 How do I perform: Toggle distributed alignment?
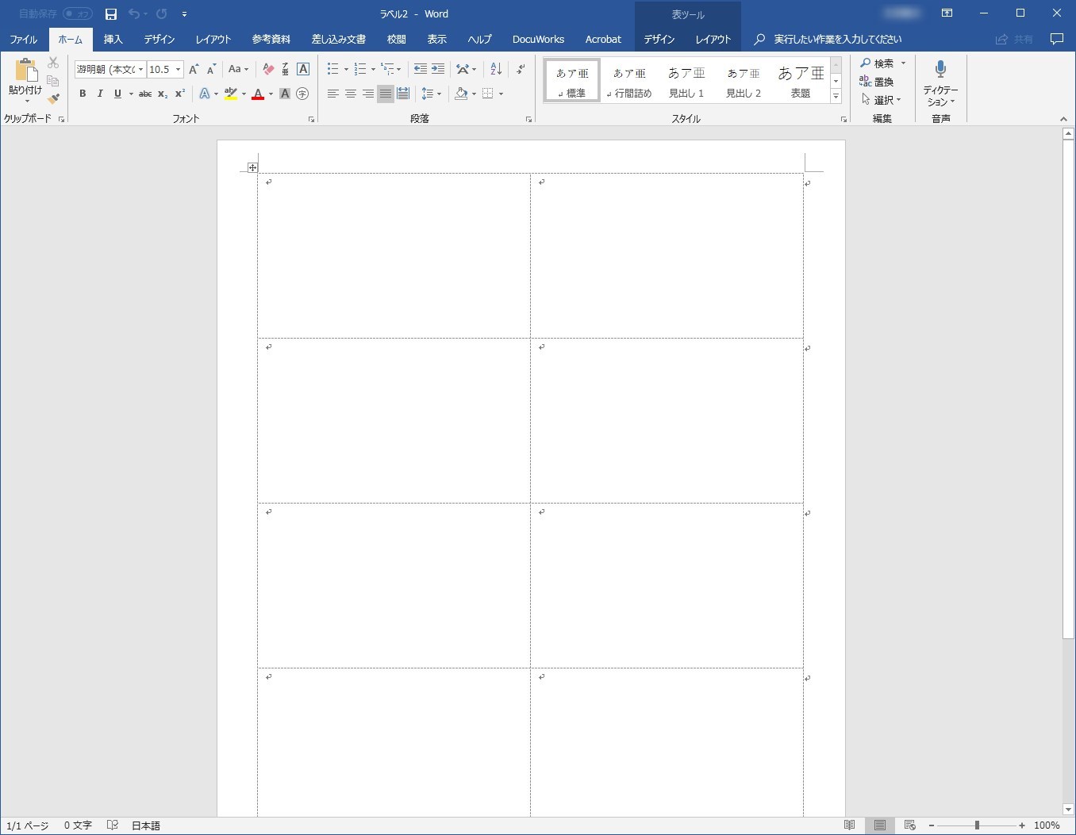(403, 94)
